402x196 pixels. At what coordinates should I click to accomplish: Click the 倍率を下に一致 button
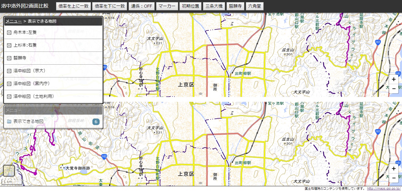(110, 6)
